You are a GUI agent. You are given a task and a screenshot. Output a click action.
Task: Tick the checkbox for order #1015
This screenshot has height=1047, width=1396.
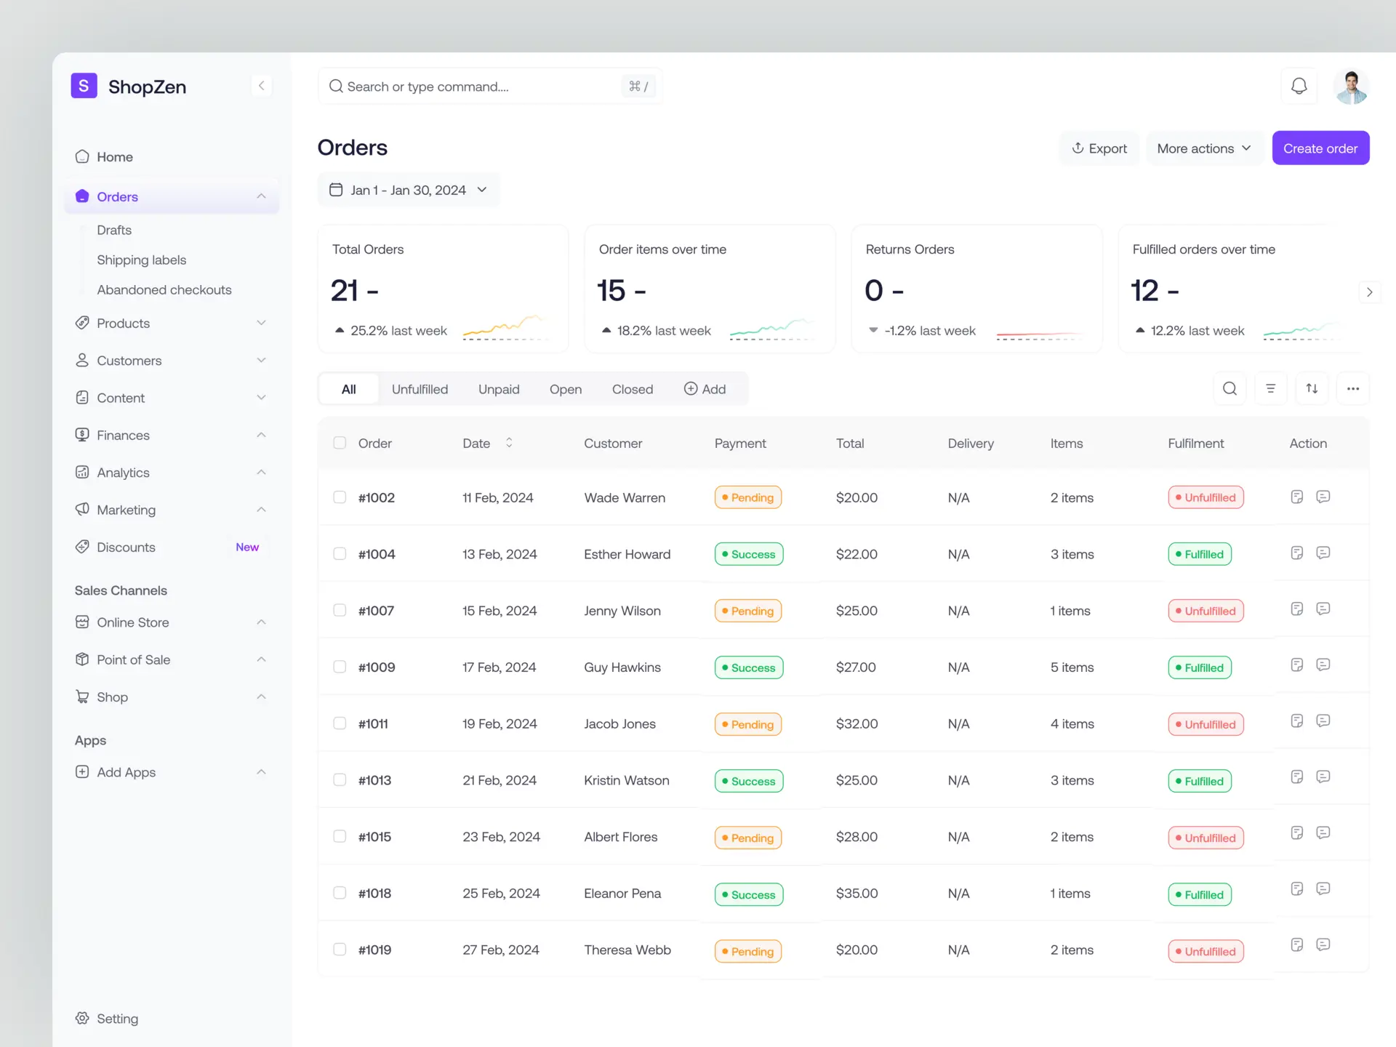tap(340, 836)
